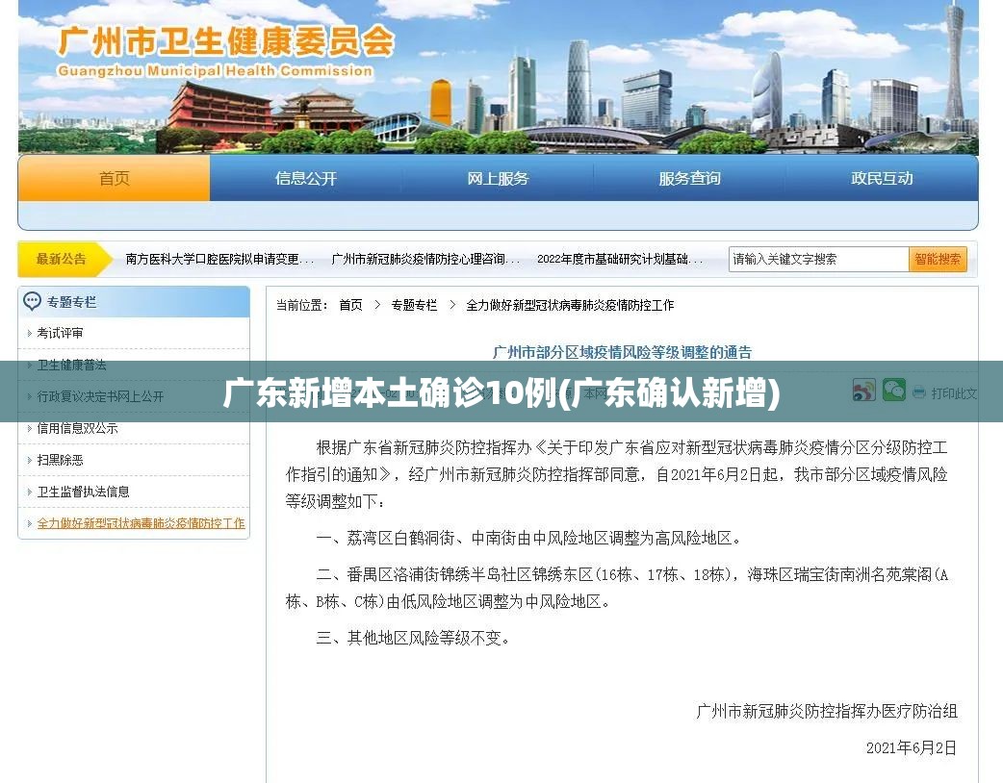
Task: Click the 最新公告 label
Action: pos(61,259)
